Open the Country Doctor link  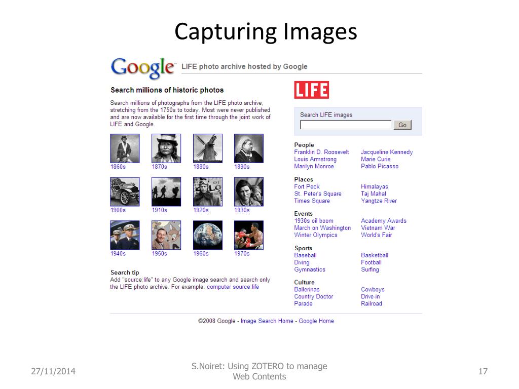pyautogui.click(x=313, y=297)
